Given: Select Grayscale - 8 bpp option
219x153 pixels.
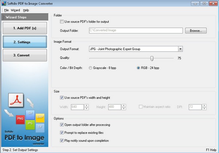Looking at the screenshot, I should pyautogui.click(x=91, y=68).
